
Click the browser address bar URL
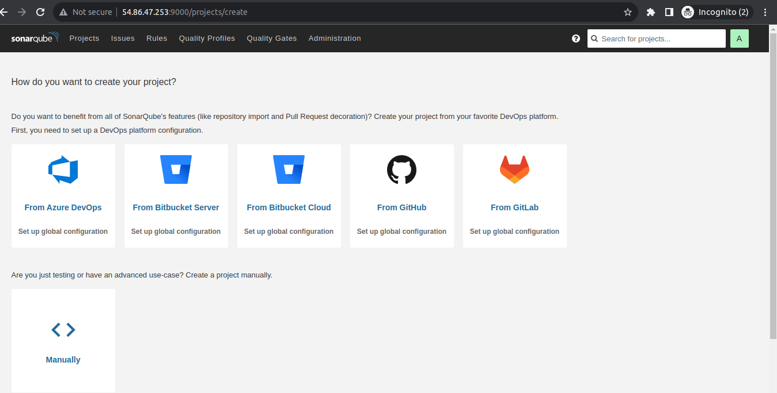point(185,12)
